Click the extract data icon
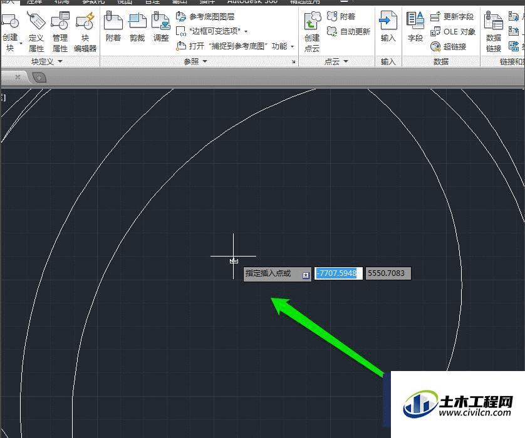The width and height of the screenshot is (525, 438). [x=513, y=46]
